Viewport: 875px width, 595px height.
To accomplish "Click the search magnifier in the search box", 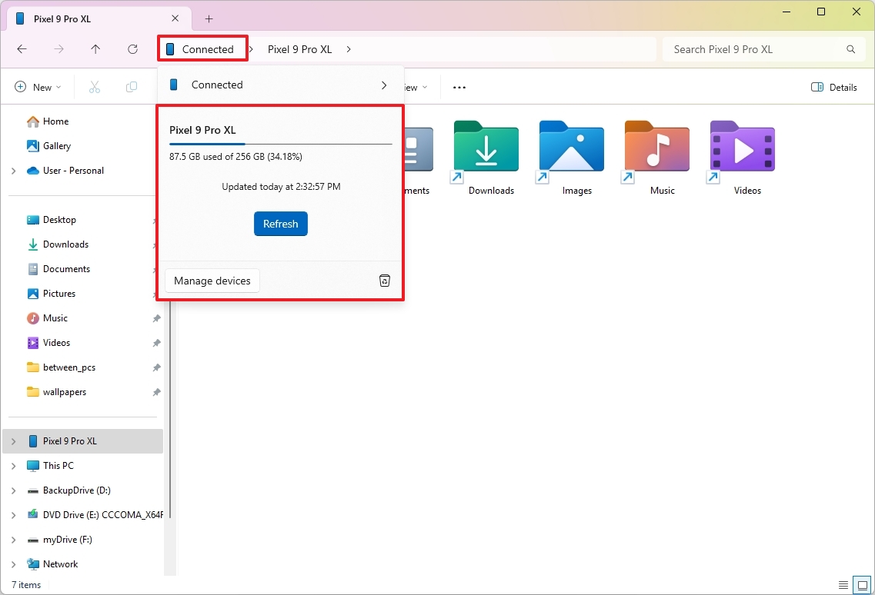I will pyautogui.click(x=850, y=48).
